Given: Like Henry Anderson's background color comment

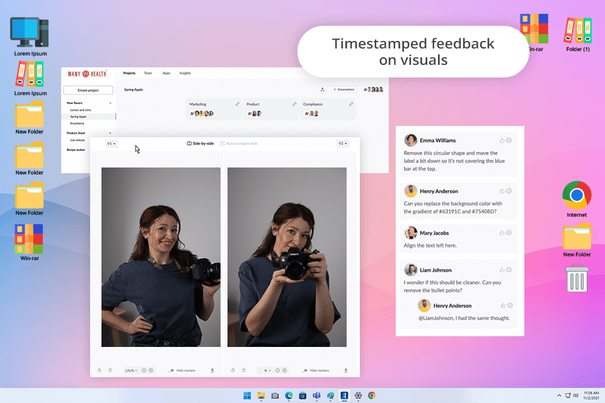Looking at the screenshot, I should click(502, 191).
